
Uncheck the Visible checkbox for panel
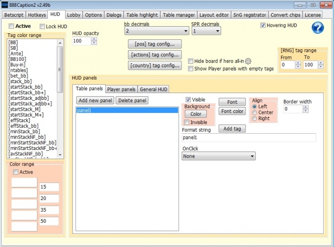pos(188,99)
